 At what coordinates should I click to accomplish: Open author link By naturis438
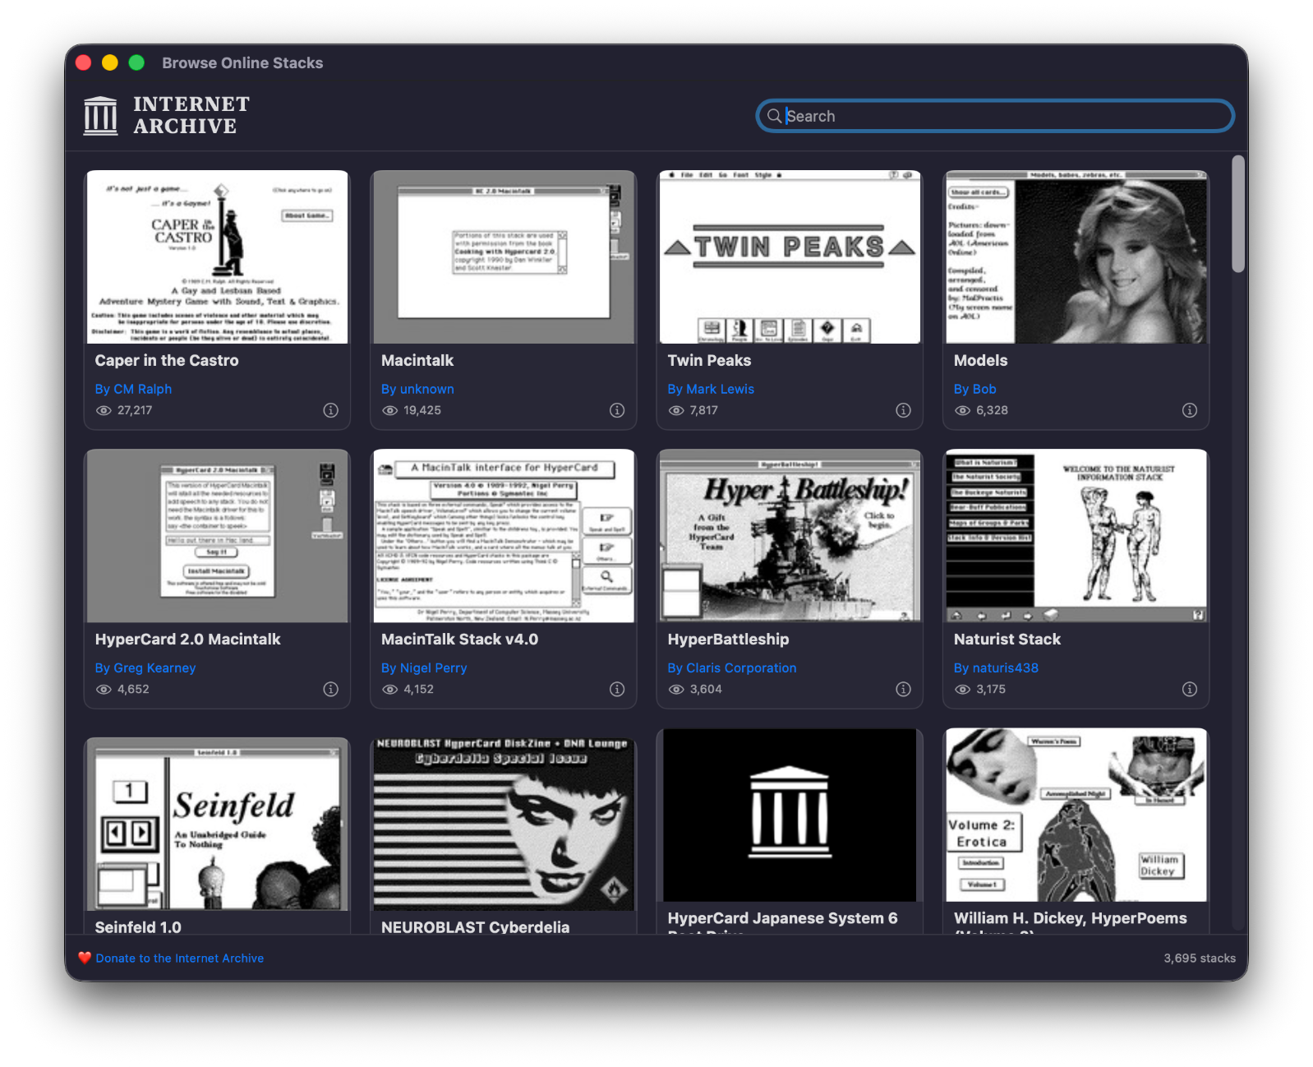pos(996,667)
